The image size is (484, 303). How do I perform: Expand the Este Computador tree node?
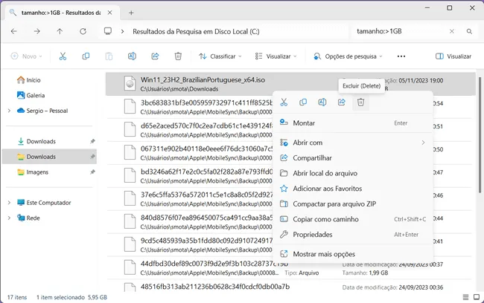(10, 202)
